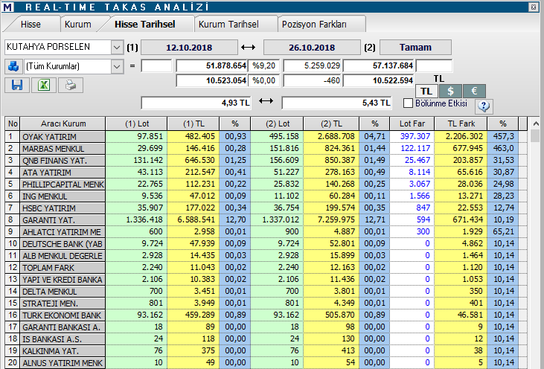Select the Hisse Tarihsel tab
Screen dimensions: 544x369
pos(145,25)
